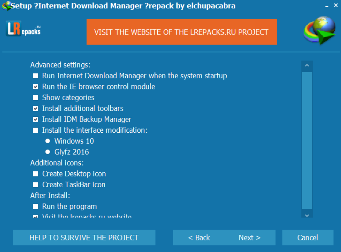Check Run the program after install

click(36, 206)
